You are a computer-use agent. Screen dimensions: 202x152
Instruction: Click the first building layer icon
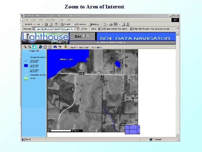[x=45, y=47]
